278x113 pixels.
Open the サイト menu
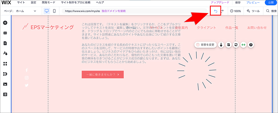(x=21, y=3)
